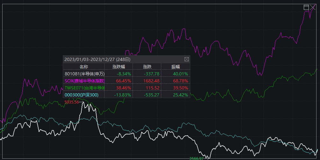Viewport: 320px width, 160px height.
Task: Close the date range statistics popup
Action: coord(187,59)
